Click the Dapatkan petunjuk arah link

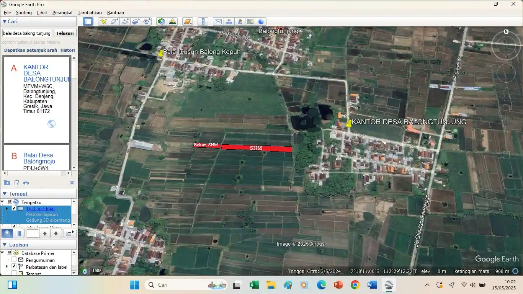point(31,50)
